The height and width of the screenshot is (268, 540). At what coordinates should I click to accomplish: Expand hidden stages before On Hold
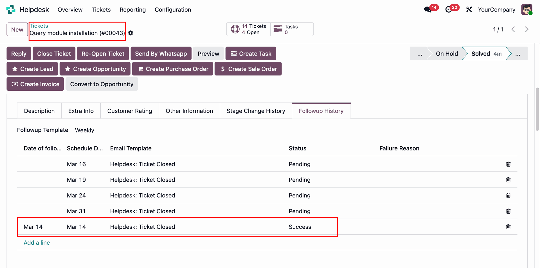(x=420, y=54)
